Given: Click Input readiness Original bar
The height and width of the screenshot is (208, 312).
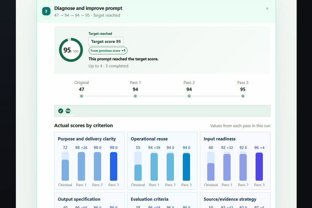Looking at the screenshot, I should click(x=211, y=166).
